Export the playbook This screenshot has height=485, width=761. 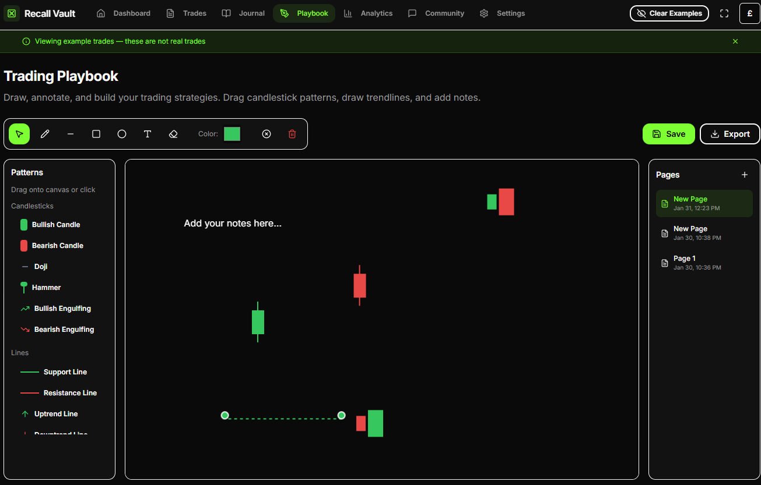coord(730,133)
